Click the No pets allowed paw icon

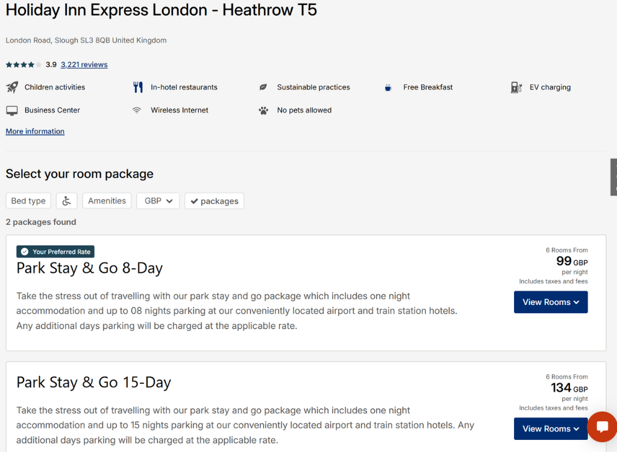coord(263,110)
